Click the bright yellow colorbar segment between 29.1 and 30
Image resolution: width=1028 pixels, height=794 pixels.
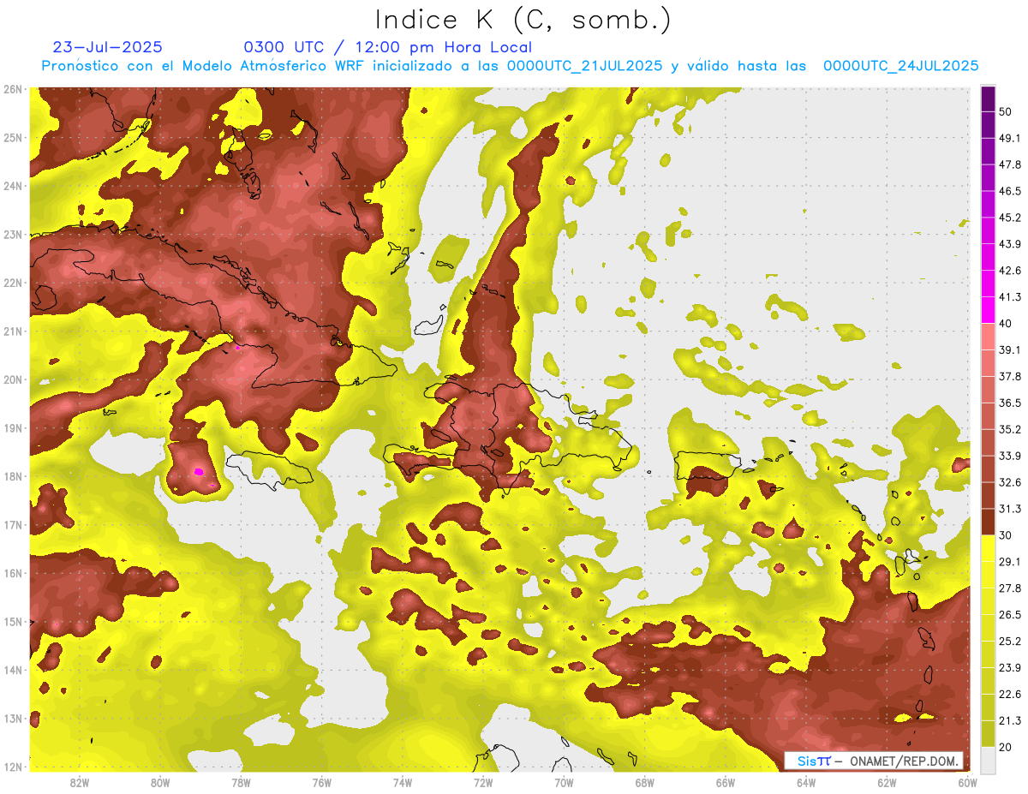point(988,548)
